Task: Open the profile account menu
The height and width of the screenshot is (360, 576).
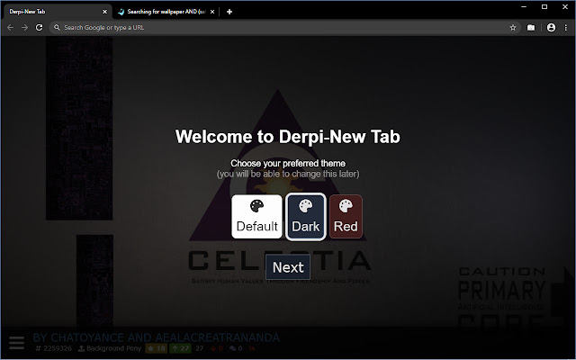Action: [551, 28]
